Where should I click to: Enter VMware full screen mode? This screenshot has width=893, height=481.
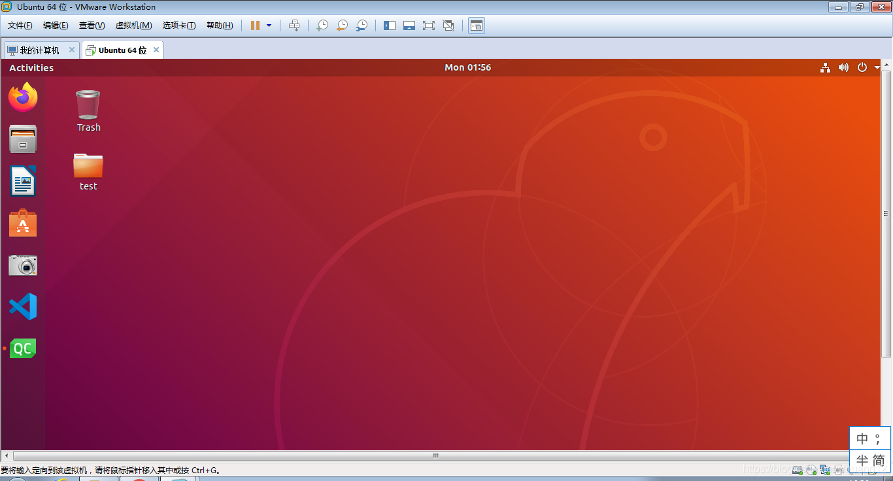[429, 25]
